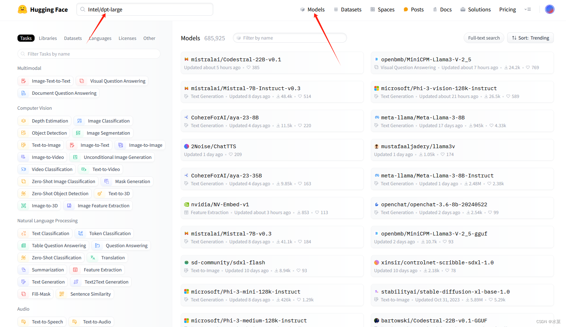566x327 pixels.
Task: Switch to the Libraries filter tab
Action: (48, 38)
